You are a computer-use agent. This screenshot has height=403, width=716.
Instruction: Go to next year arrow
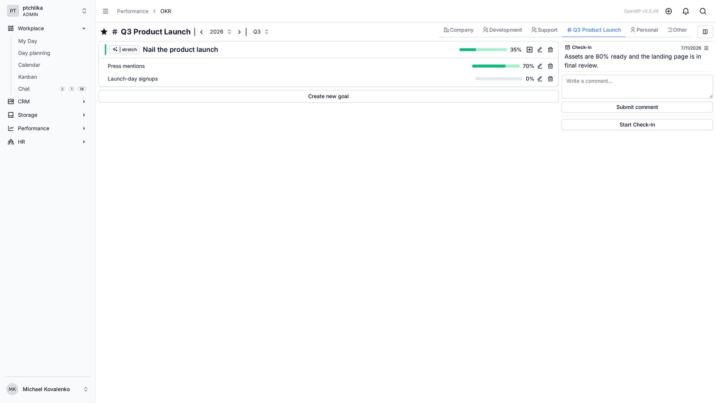239,32
